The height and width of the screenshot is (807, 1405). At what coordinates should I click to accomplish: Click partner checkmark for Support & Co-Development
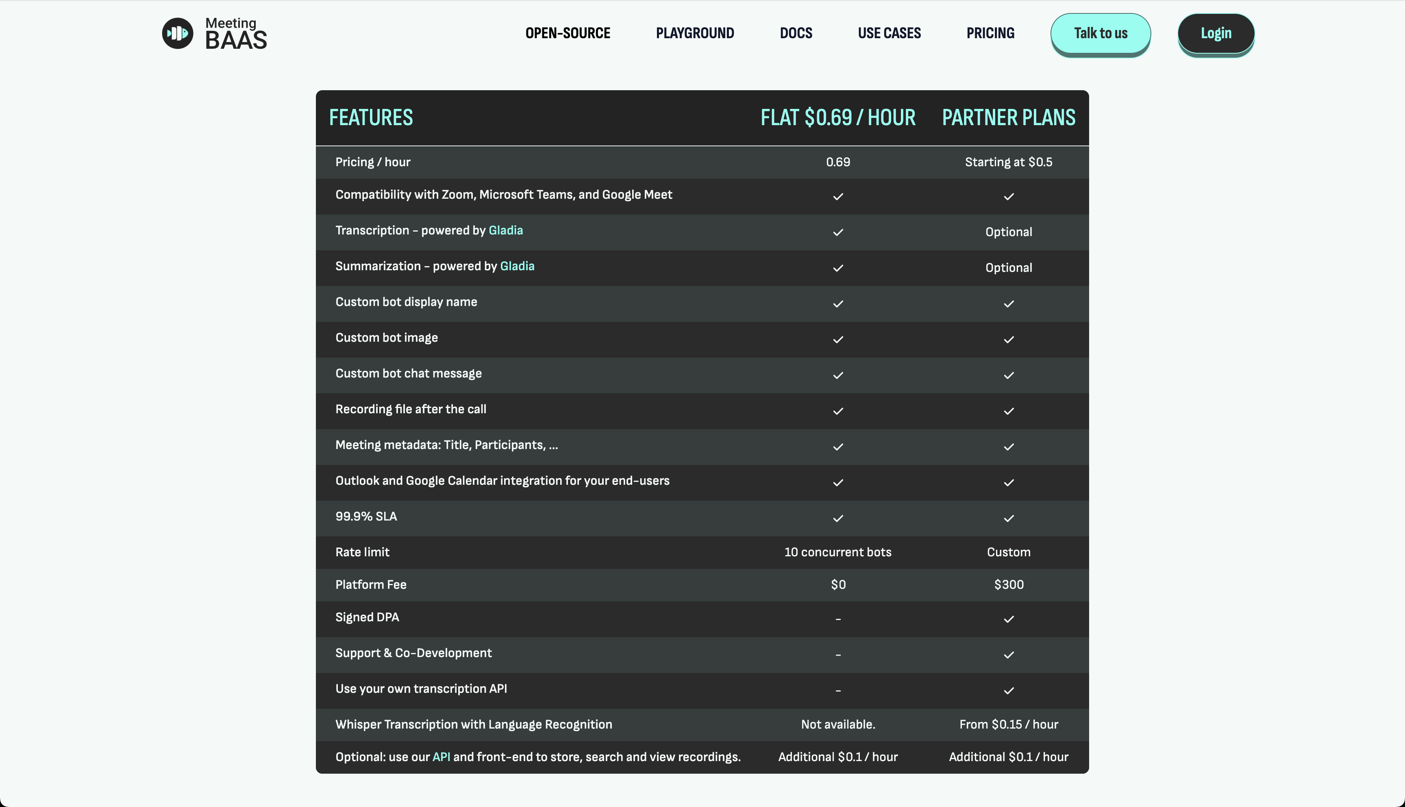click(x=1009, y=655)
